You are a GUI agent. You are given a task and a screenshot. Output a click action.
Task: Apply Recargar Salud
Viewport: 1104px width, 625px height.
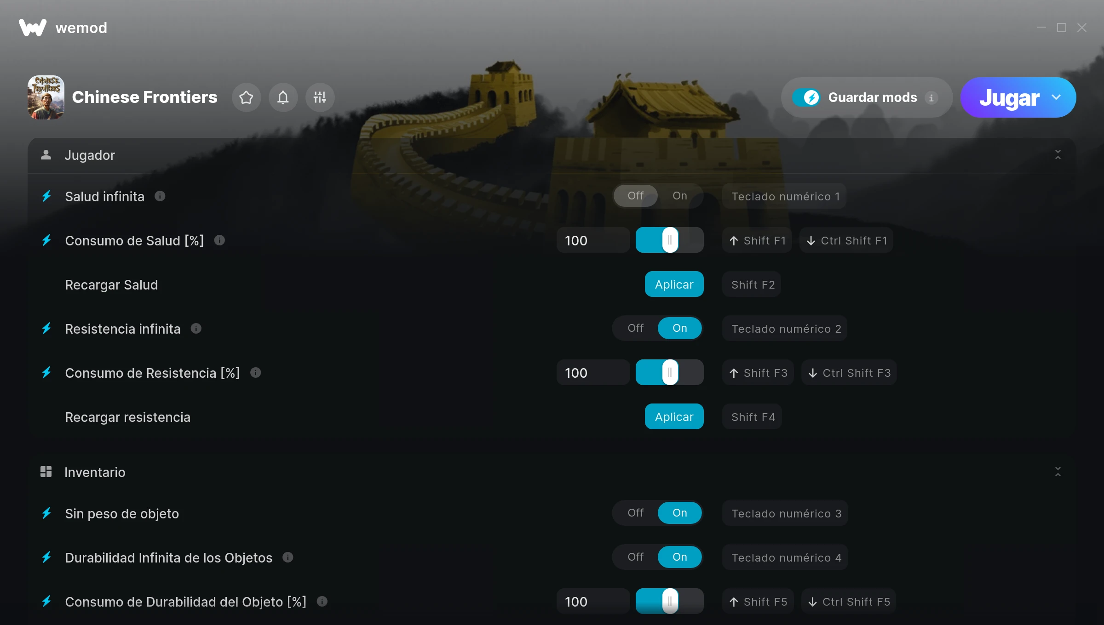click(674, 284)
